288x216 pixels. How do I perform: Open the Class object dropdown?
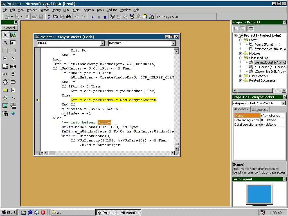tap(102, 43)
